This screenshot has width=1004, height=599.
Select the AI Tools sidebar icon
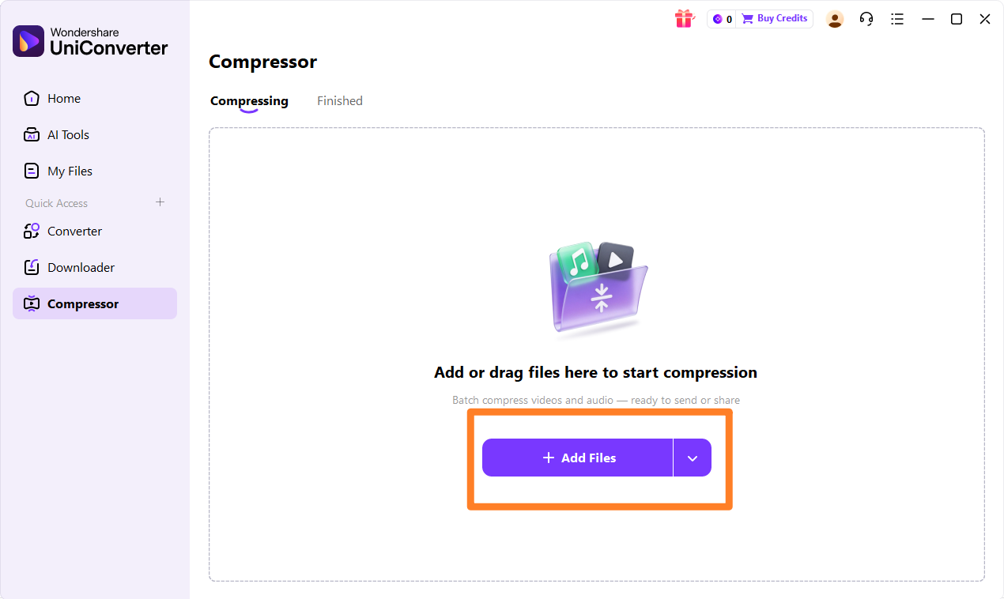tap(32, 135)
